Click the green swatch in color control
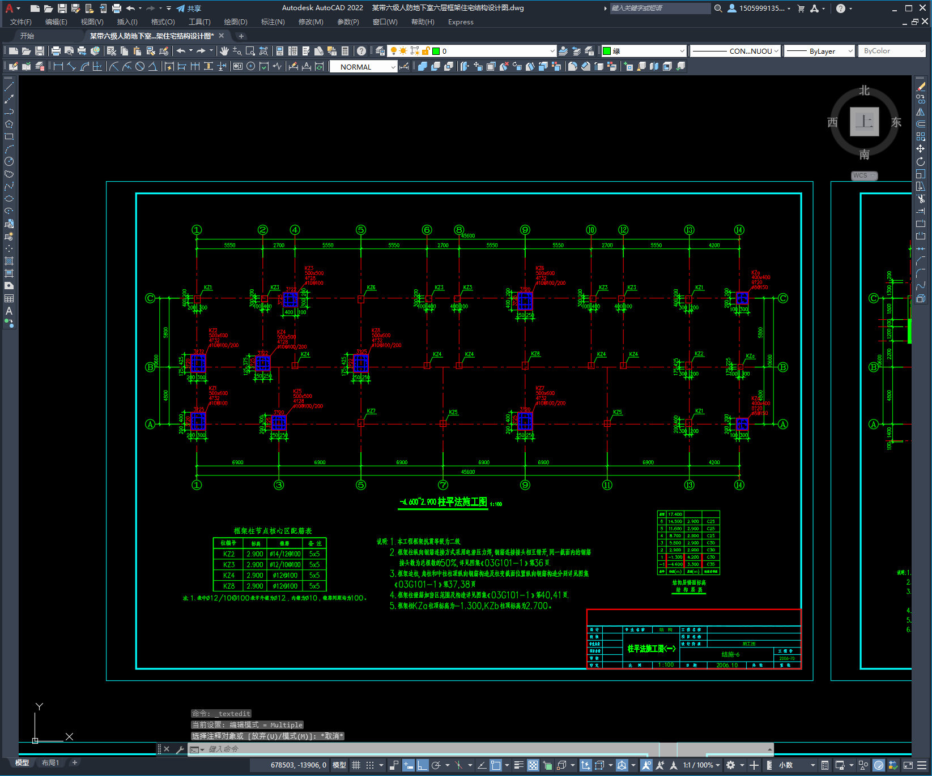Viewport: 932px width, 776px height. click(607, 51)
